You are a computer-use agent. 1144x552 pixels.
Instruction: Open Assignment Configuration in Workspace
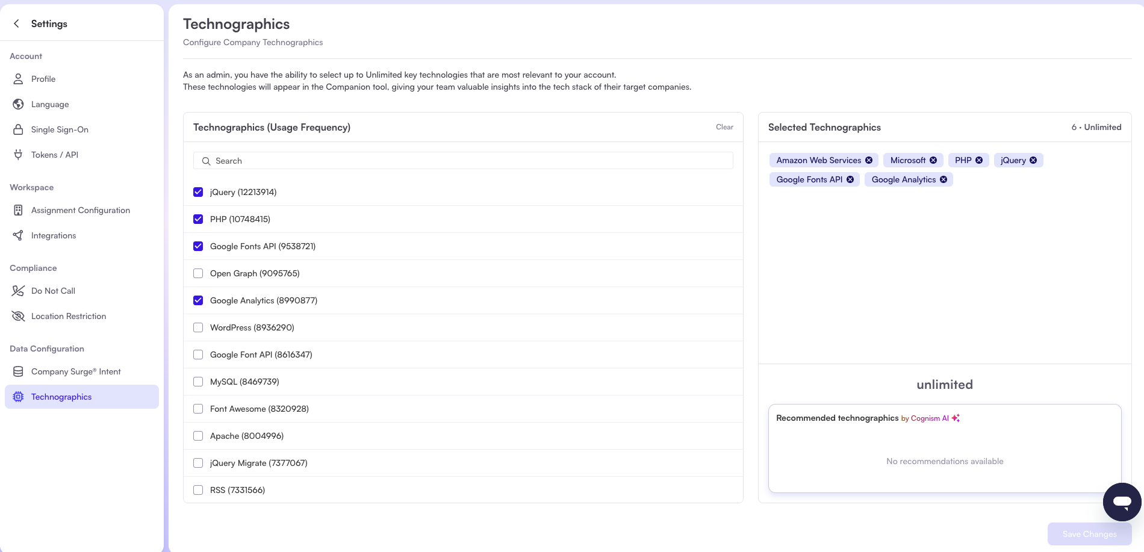pyautogui.click(x=81, y=210)
